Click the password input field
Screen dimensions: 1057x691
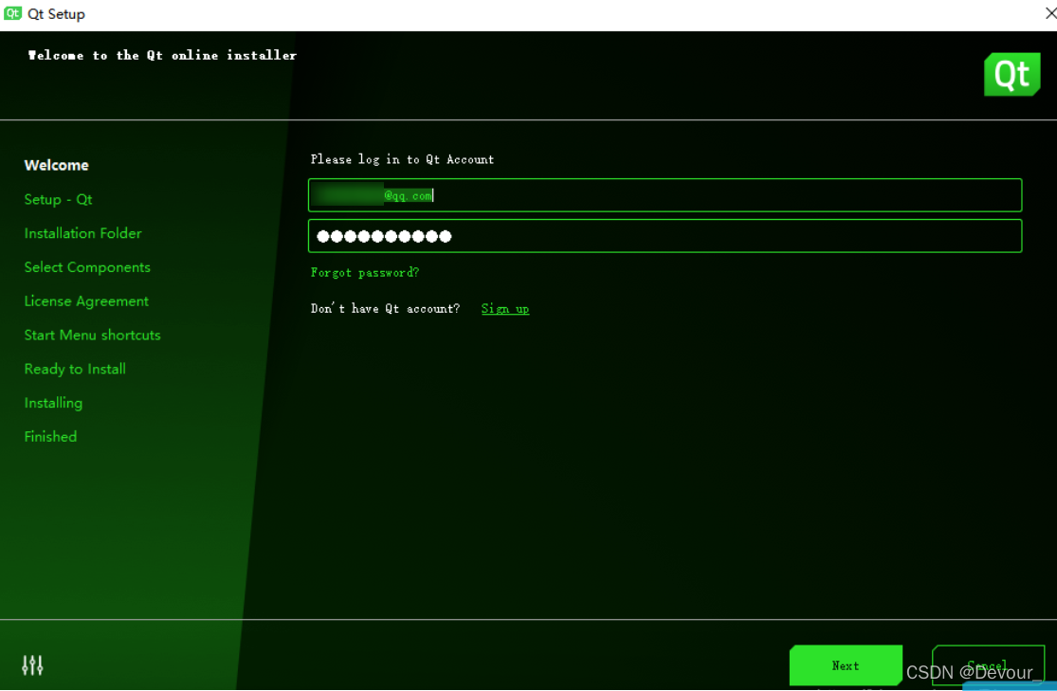pyautogui.click(x=665, y=236)
